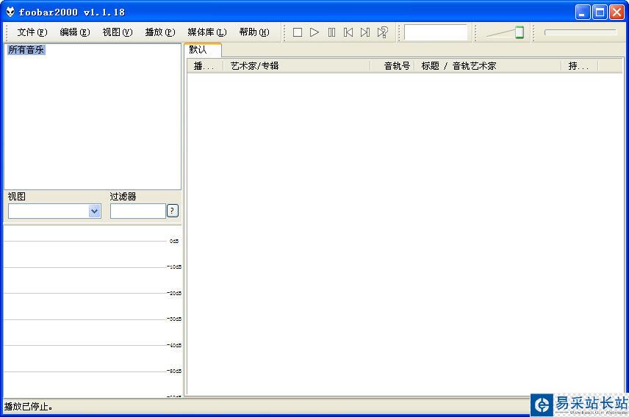Click the 标题 / 音轨艺术家 column header
This screenshot has width=629, height=417.
pyautogui.click(x=488, y=66)
